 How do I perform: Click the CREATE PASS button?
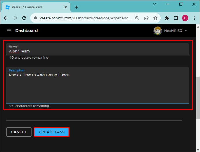[52, 132]
